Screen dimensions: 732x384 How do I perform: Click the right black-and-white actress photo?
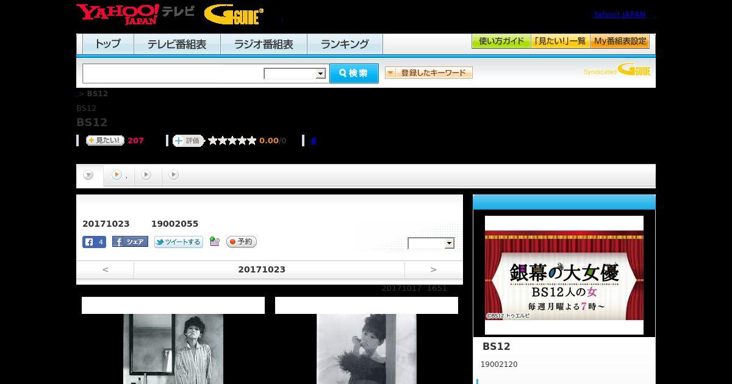pos(367,349)
